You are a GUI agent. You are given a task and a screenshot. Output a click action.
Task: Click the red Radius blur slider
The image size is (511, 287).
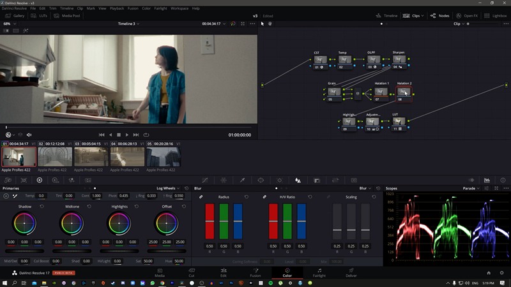[210, 221]
